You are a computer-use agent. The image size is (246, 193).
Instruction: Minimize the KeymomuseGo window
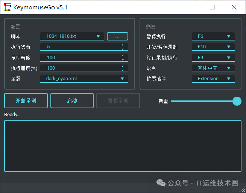pos(190,7)
